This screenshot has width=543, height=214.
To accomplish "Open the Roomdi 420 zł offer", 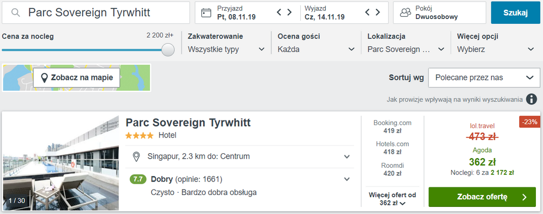I will point(393,169).
